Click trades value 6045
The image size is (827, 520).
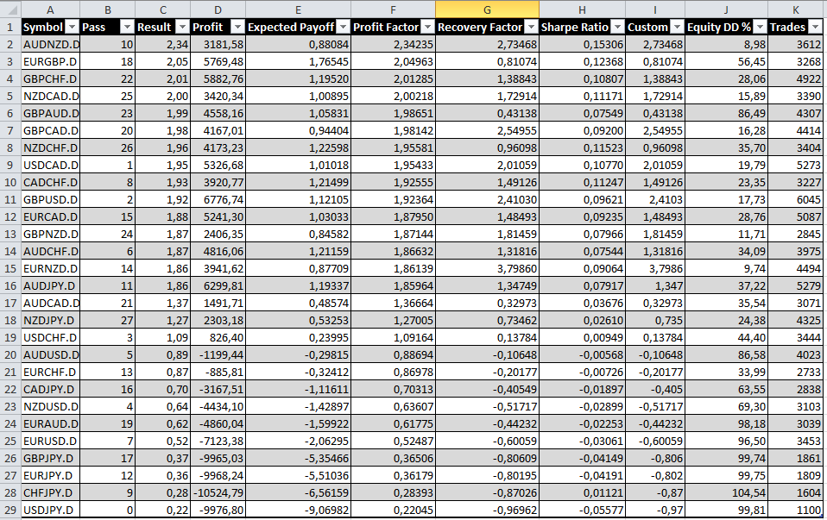tap(795, 200)
